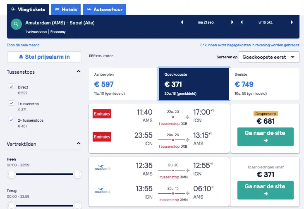This screenshot has height=209, width=304.
Task: Uncheck the 1 tussenstop checkbox
Action: pyautogui.click(x=12, y=103)
